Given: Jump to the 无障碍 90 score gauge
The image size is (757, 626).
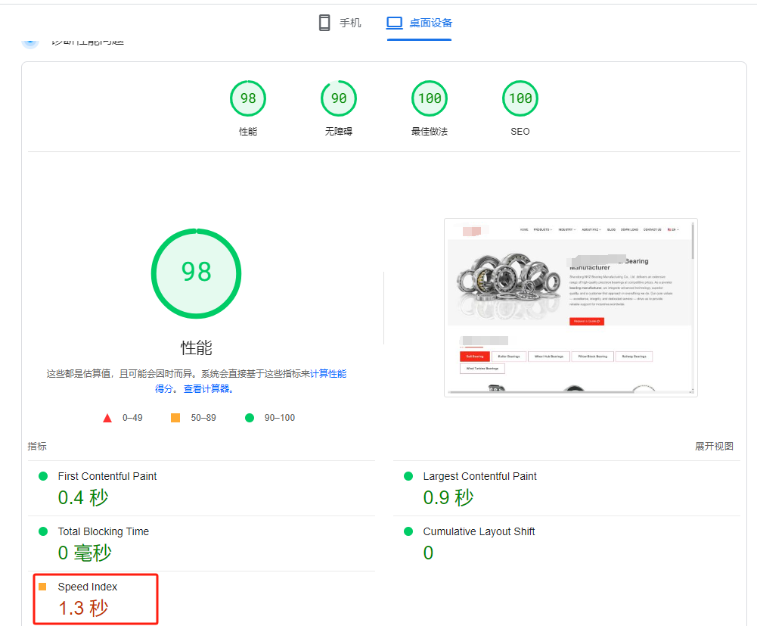Looking at the screenshot, I should [339, 98].
